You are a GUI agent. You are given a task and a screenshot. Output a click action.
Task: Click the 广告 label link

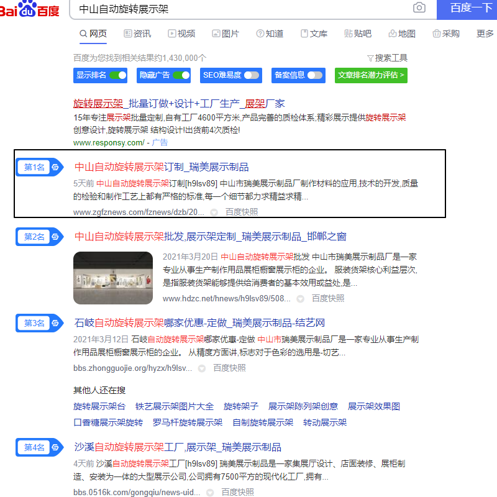pyautogui.click(x=160, y=143)
